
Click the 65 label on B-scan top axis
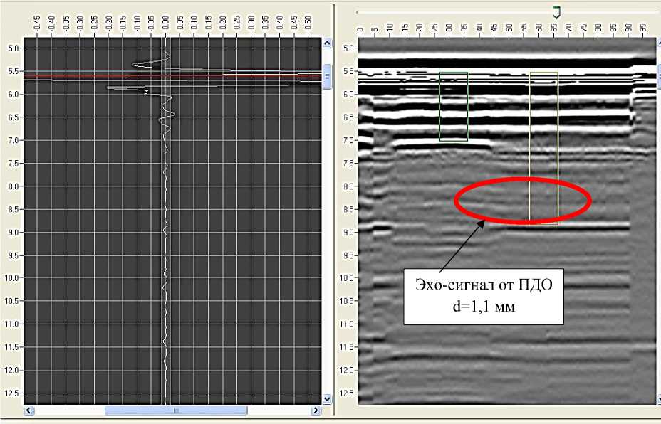pos(554,28)
